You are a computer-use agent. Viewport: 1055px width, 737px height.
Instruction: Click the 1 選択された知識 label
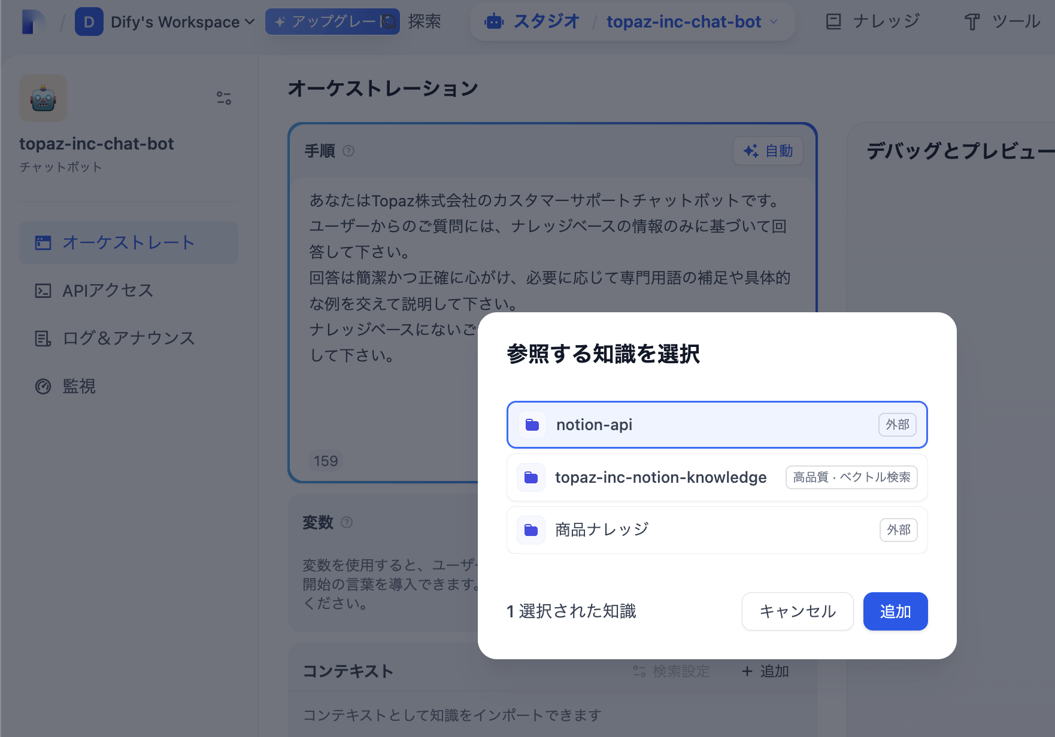571,611
